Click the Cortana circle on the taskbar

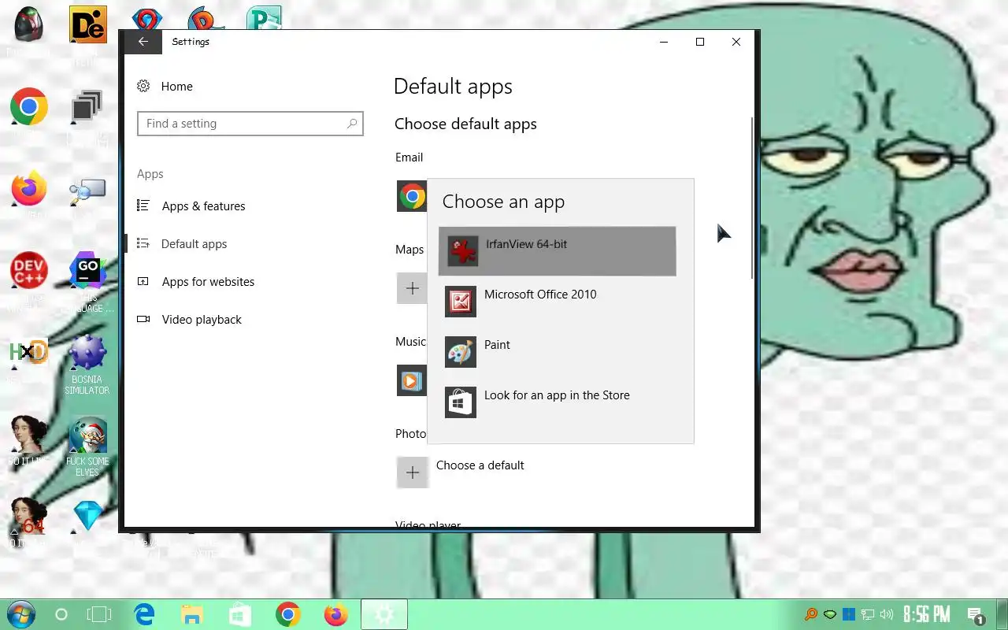click(61, 614)
